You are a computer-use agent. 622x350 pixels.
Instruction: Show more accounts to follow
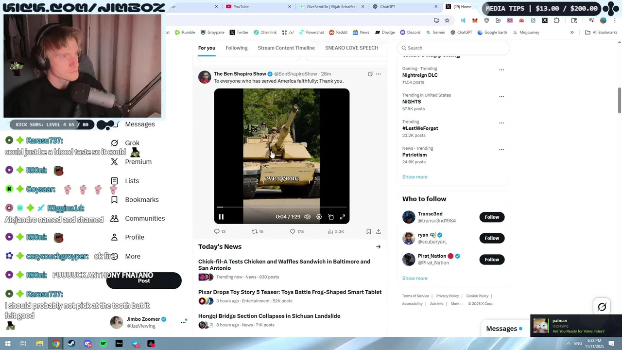click(415, 278)
